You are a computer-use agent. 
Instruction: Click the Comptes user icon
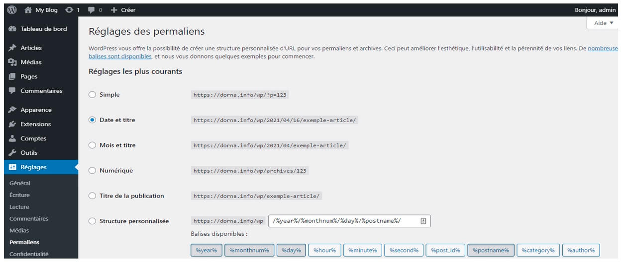pos(12,138)
